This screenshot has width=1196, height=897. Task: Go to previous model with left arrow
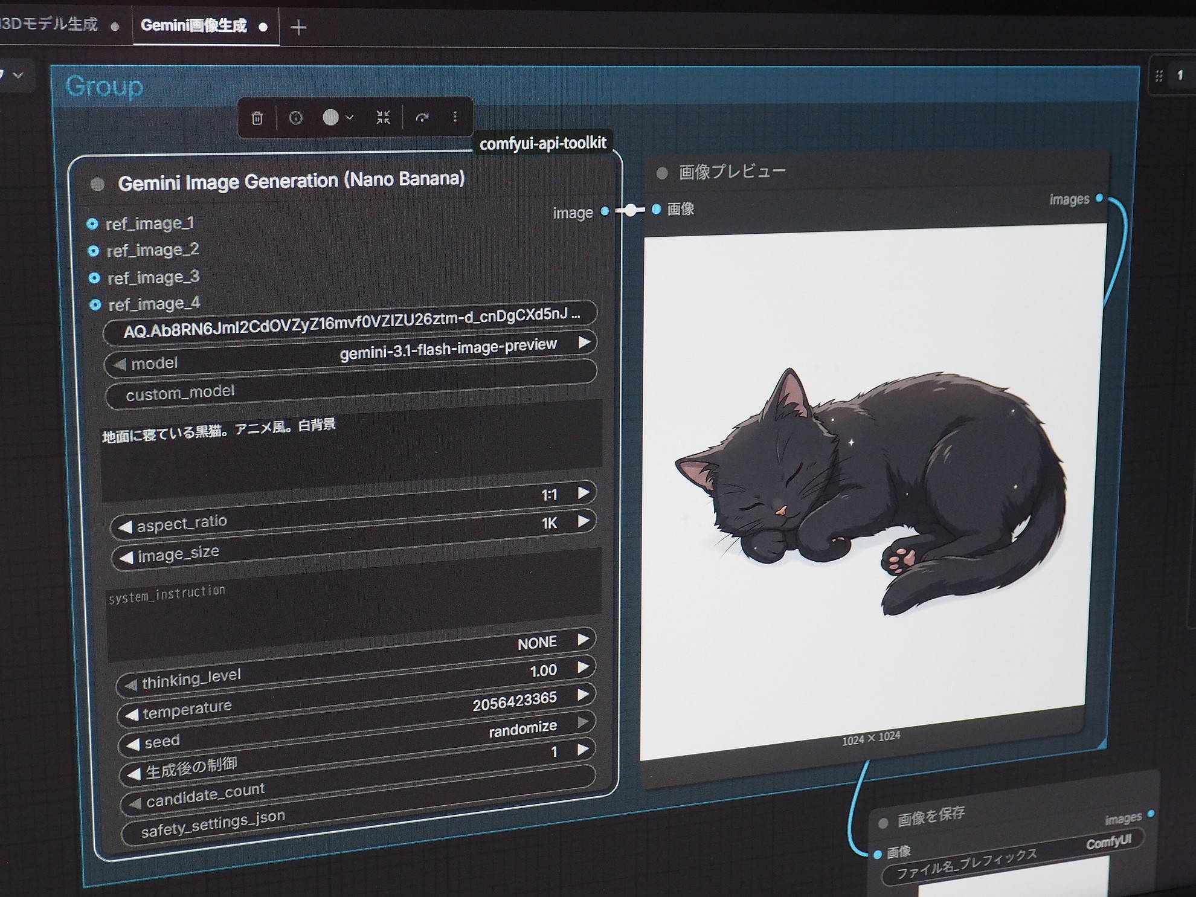(119, 364)
